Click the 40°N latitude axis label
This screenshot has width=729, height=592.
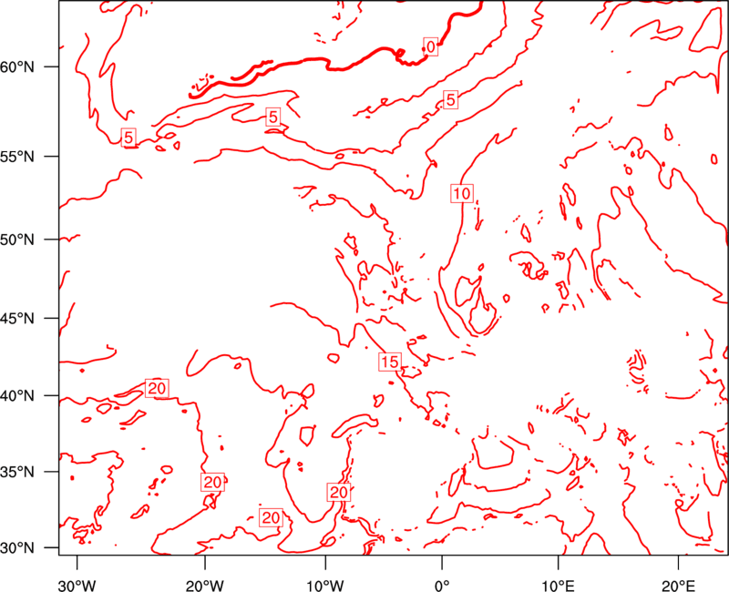17,395
